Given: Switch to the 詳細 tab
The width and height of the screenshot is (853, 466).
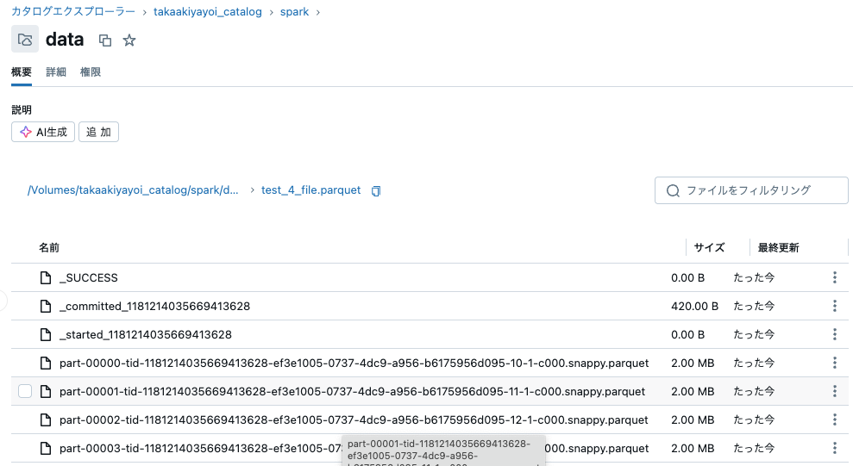Looking at the screenshot, I should pyautogui.click(x=56, y=72).
